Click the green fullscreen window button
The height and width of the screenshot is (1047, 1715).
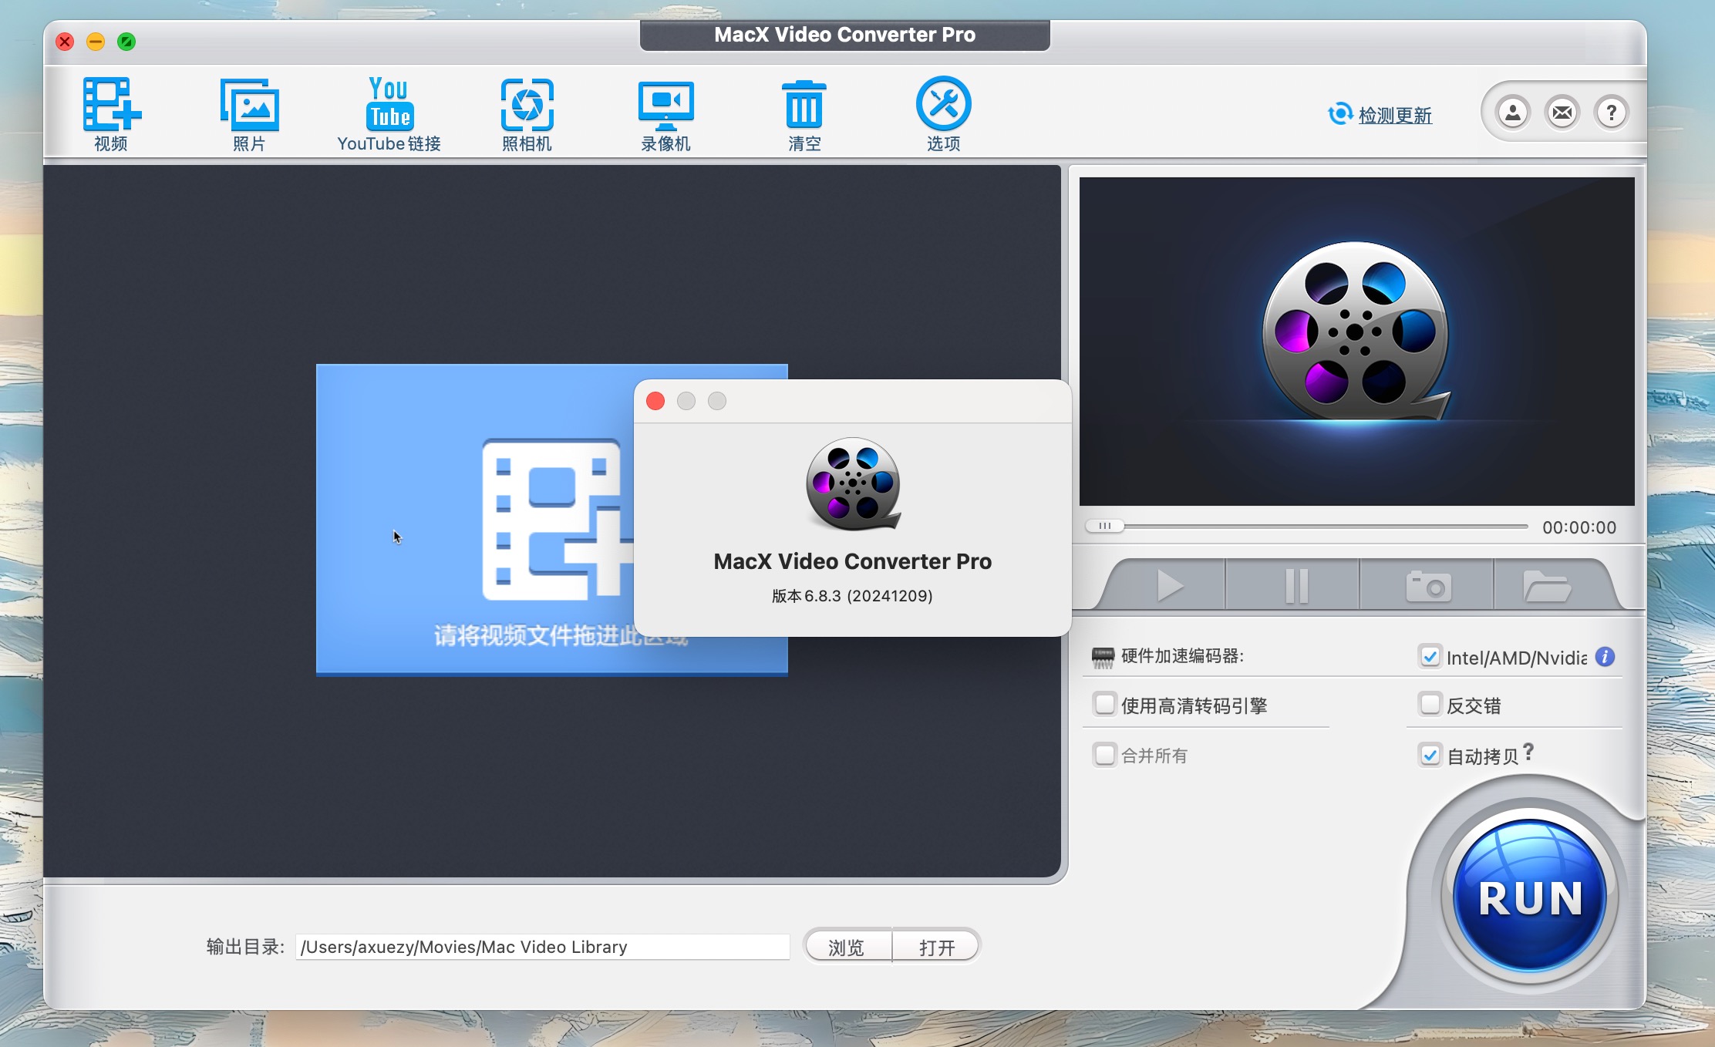tap(126, 42)
